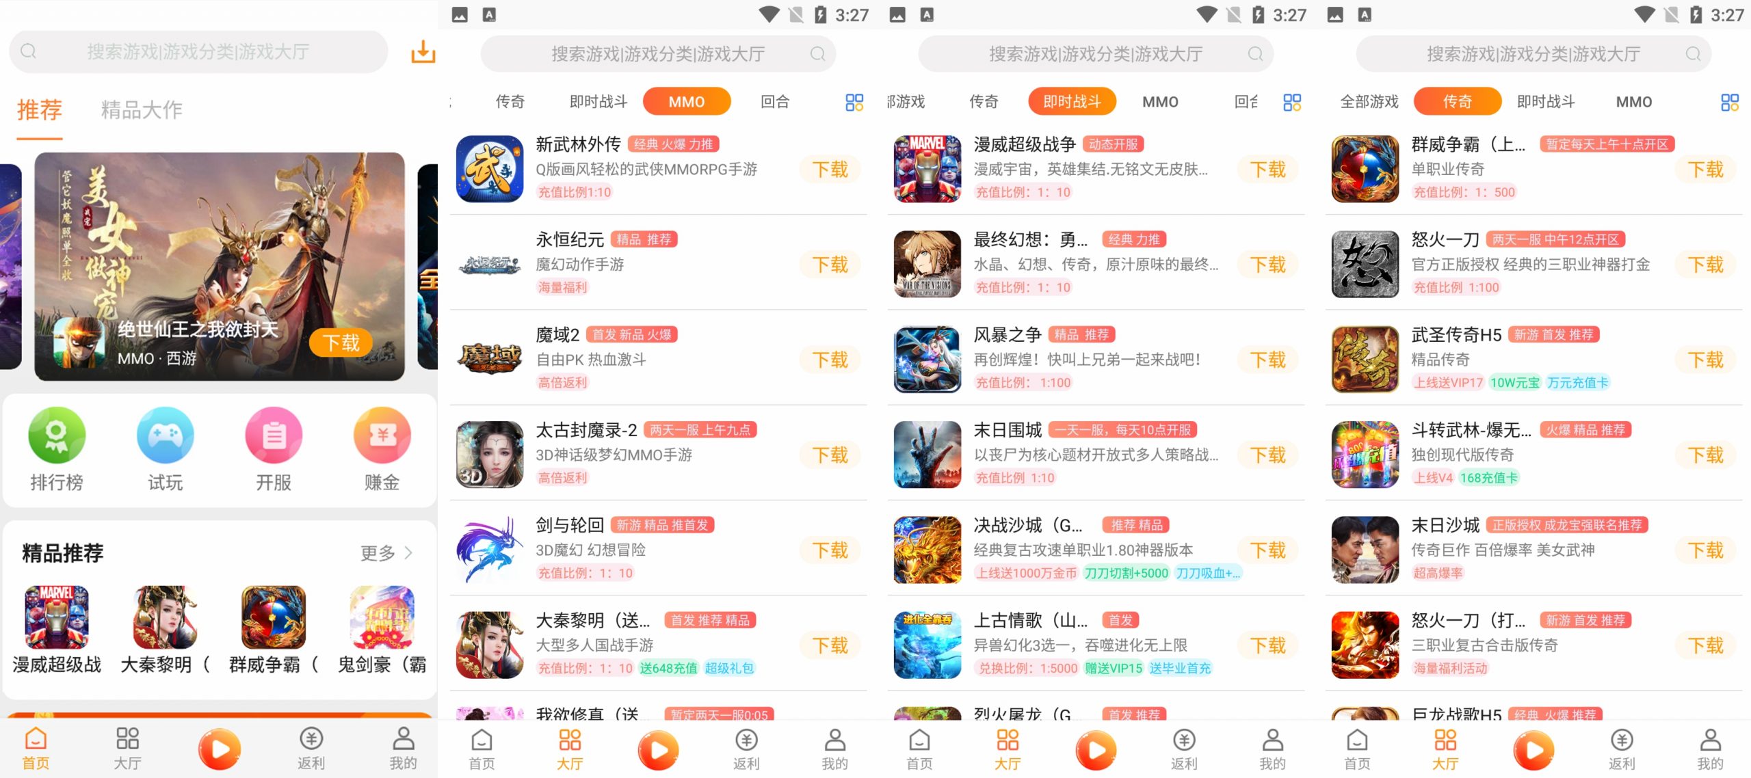
Task: Switch to the 精品大作 tab
Action: click(142, 109)
